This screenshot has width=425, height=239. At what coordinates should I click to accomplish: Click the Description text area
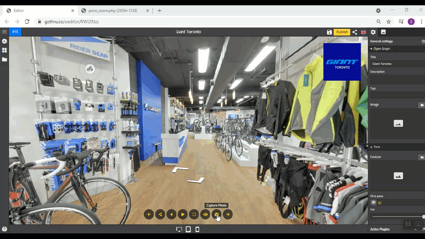397,79
